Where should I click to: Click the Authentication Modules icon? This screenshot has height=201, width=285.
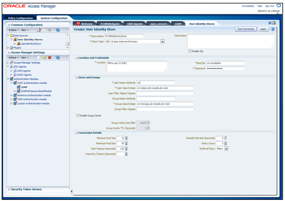(12, 79)
